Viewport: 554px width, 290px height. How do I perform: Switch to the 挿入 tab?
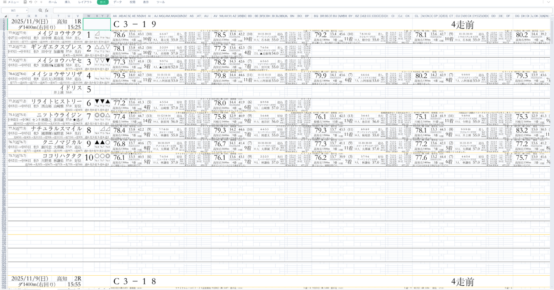pos(68,2)
